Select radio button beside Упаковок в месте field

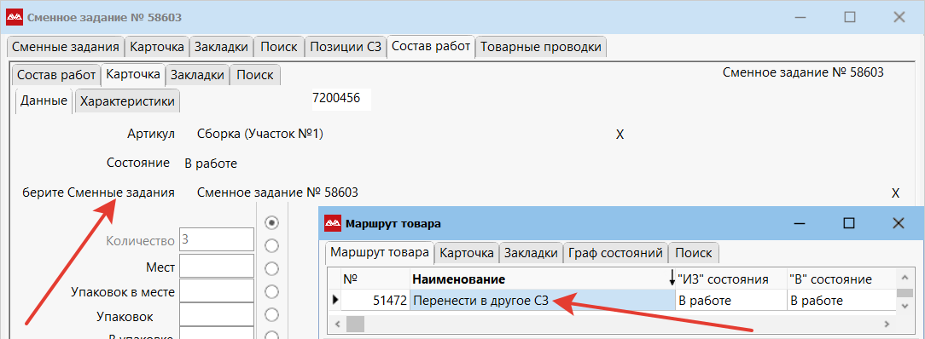point(271,292)
